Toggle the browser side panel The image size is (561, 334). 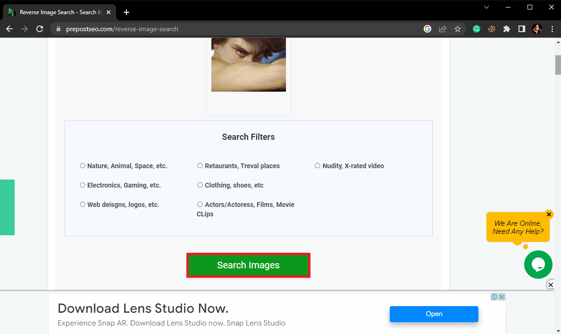522,29
